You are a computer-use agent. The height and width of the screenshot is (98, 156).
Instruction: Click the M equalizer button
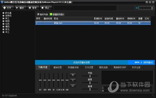(x=73, y=75)
